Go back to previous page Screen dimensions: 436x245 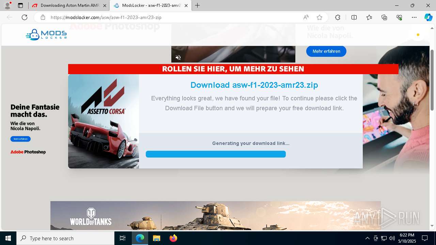pos(10,17)
